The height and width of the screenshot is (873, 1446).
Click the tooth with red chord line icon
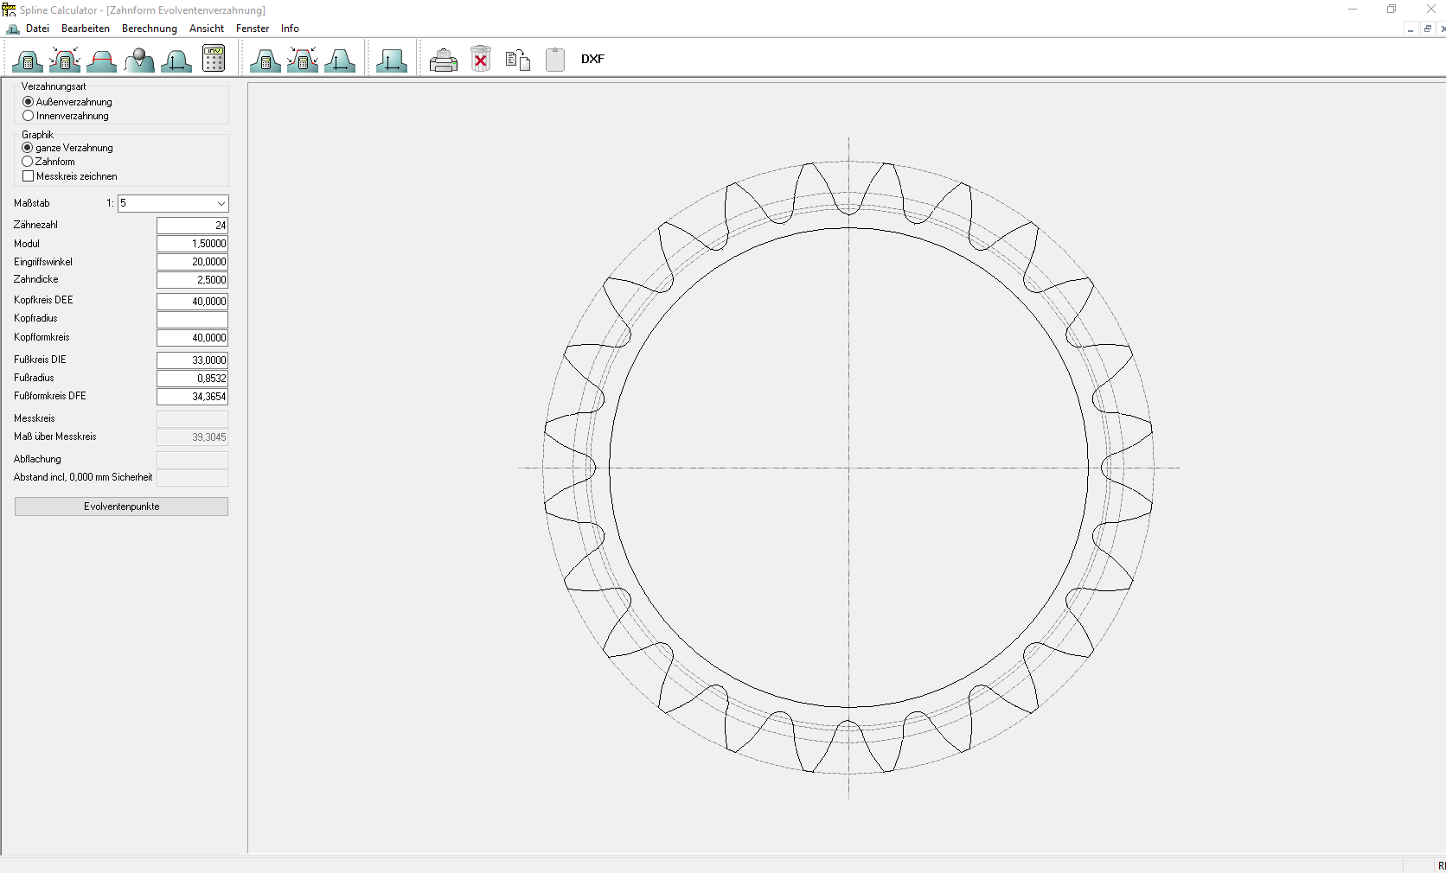point(102,60)
